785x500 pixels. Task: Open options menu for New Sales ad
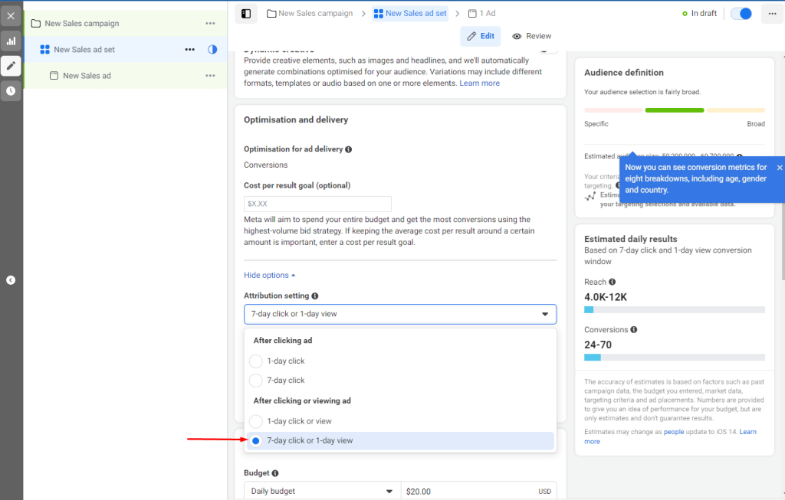210,76
